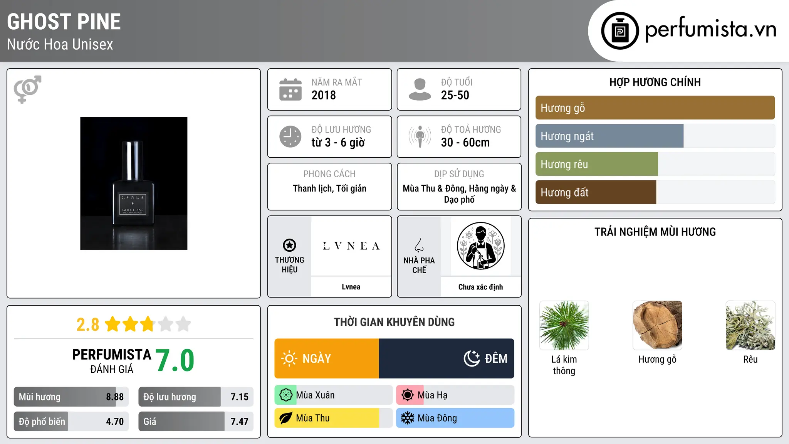789x444 pixels.
Task: Click the 'Mùa Đông' season label
Action: 437,418
